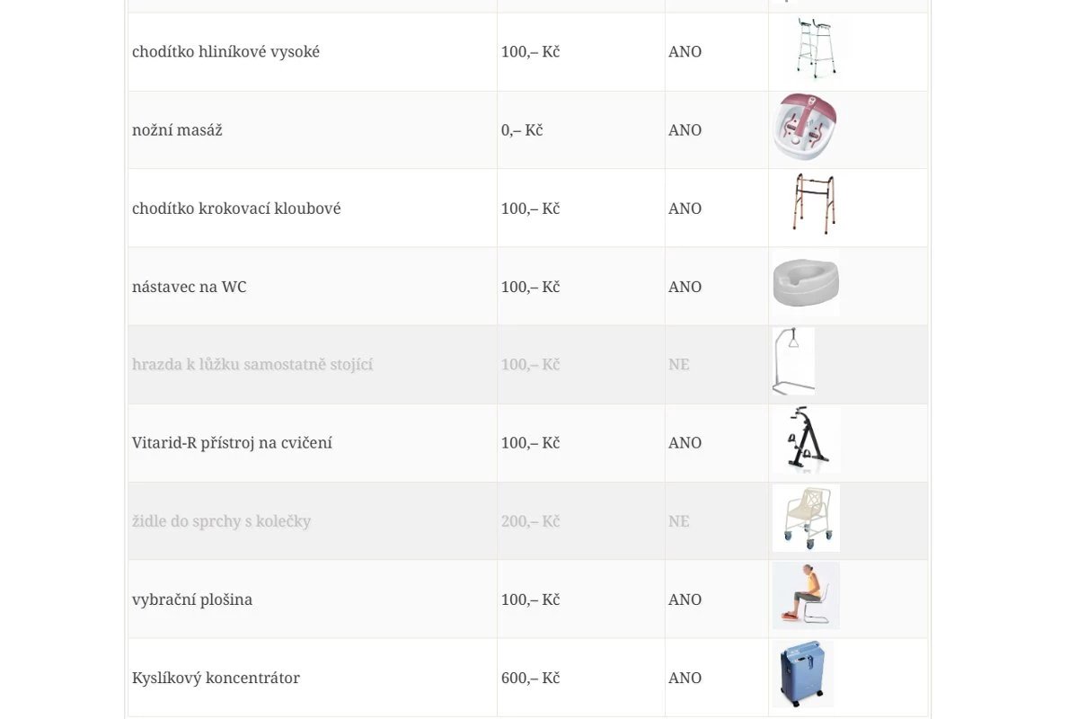This screenshot has width=1078, height=719.
Task: Select 'Vitarid-R přístroj na cvičení' entry
Action: pyautogui.click(x=232, y=443)
